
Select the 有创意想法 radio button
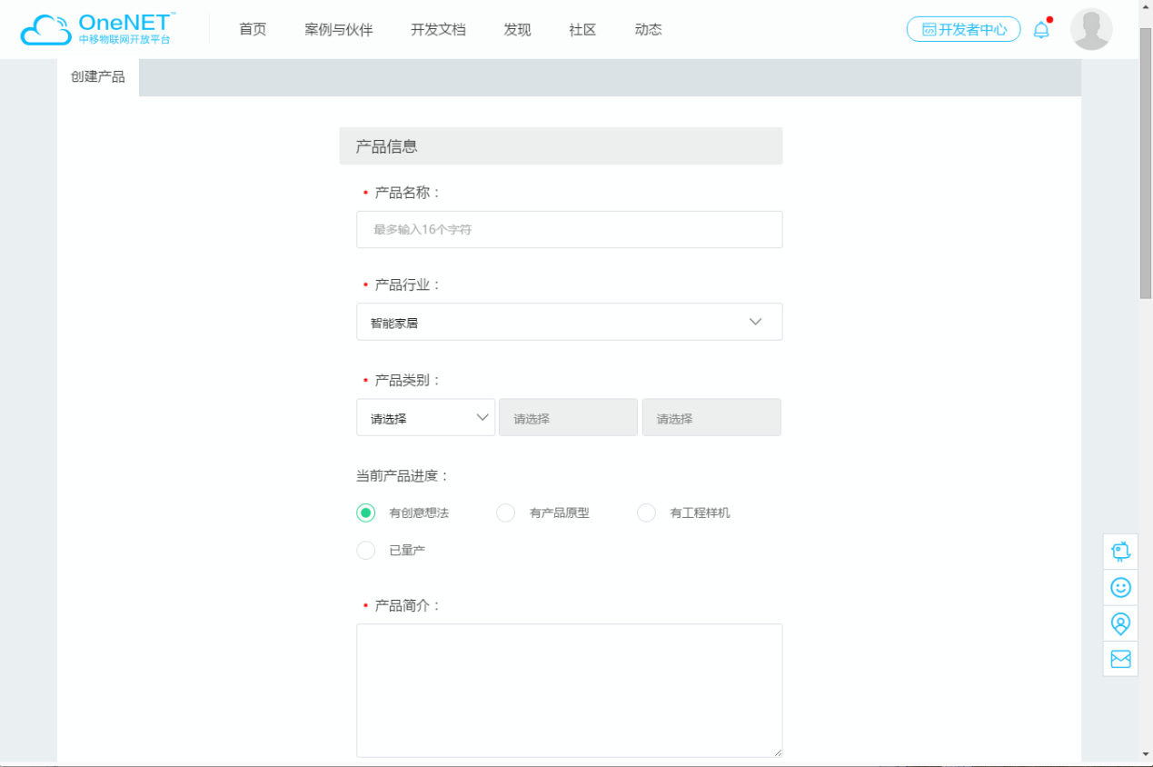click(x=365, y=513)
